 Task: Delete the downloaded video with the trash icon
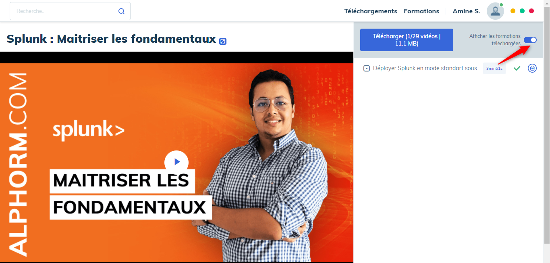tap(532, 68)
